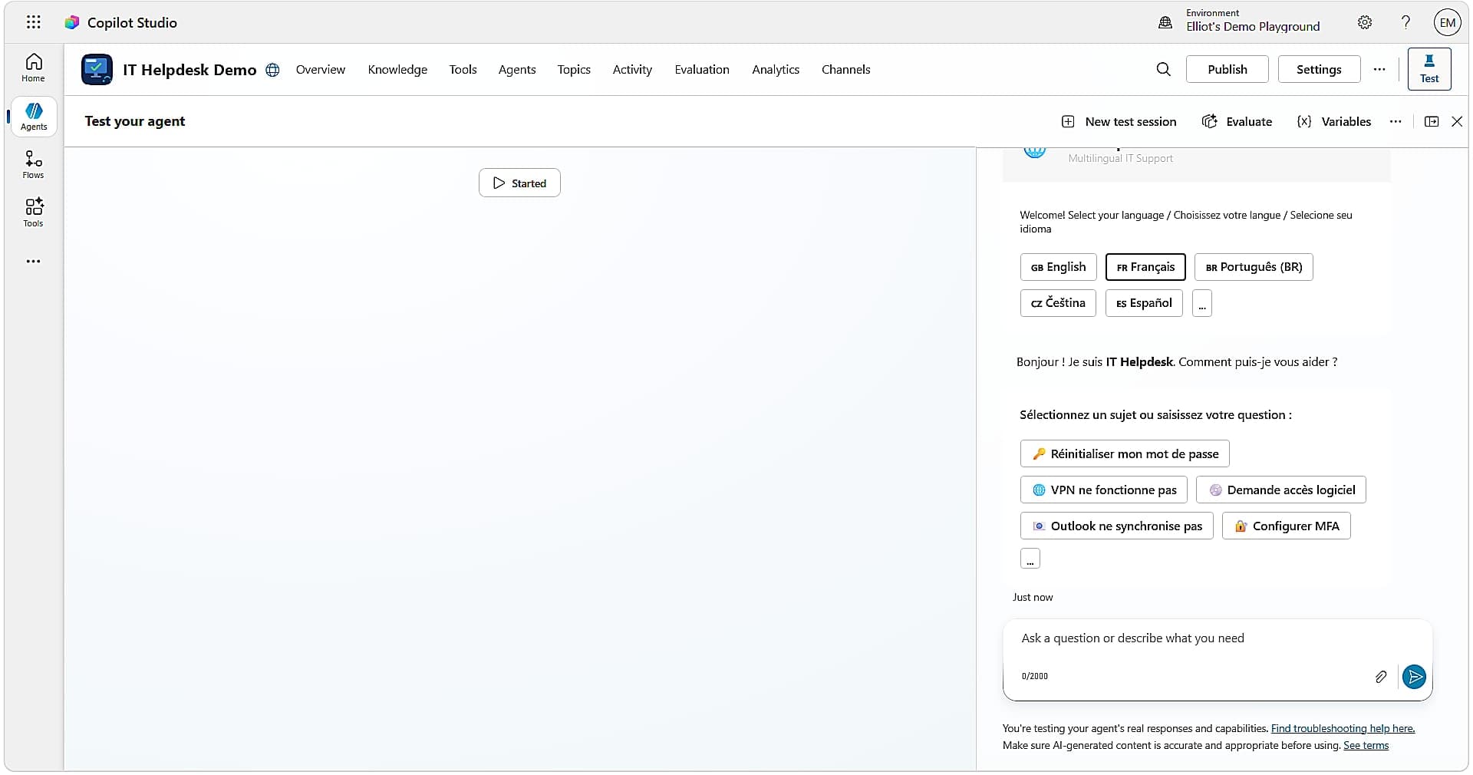
Task: Go to Home in the sidebar
Action: coord(33,68)
